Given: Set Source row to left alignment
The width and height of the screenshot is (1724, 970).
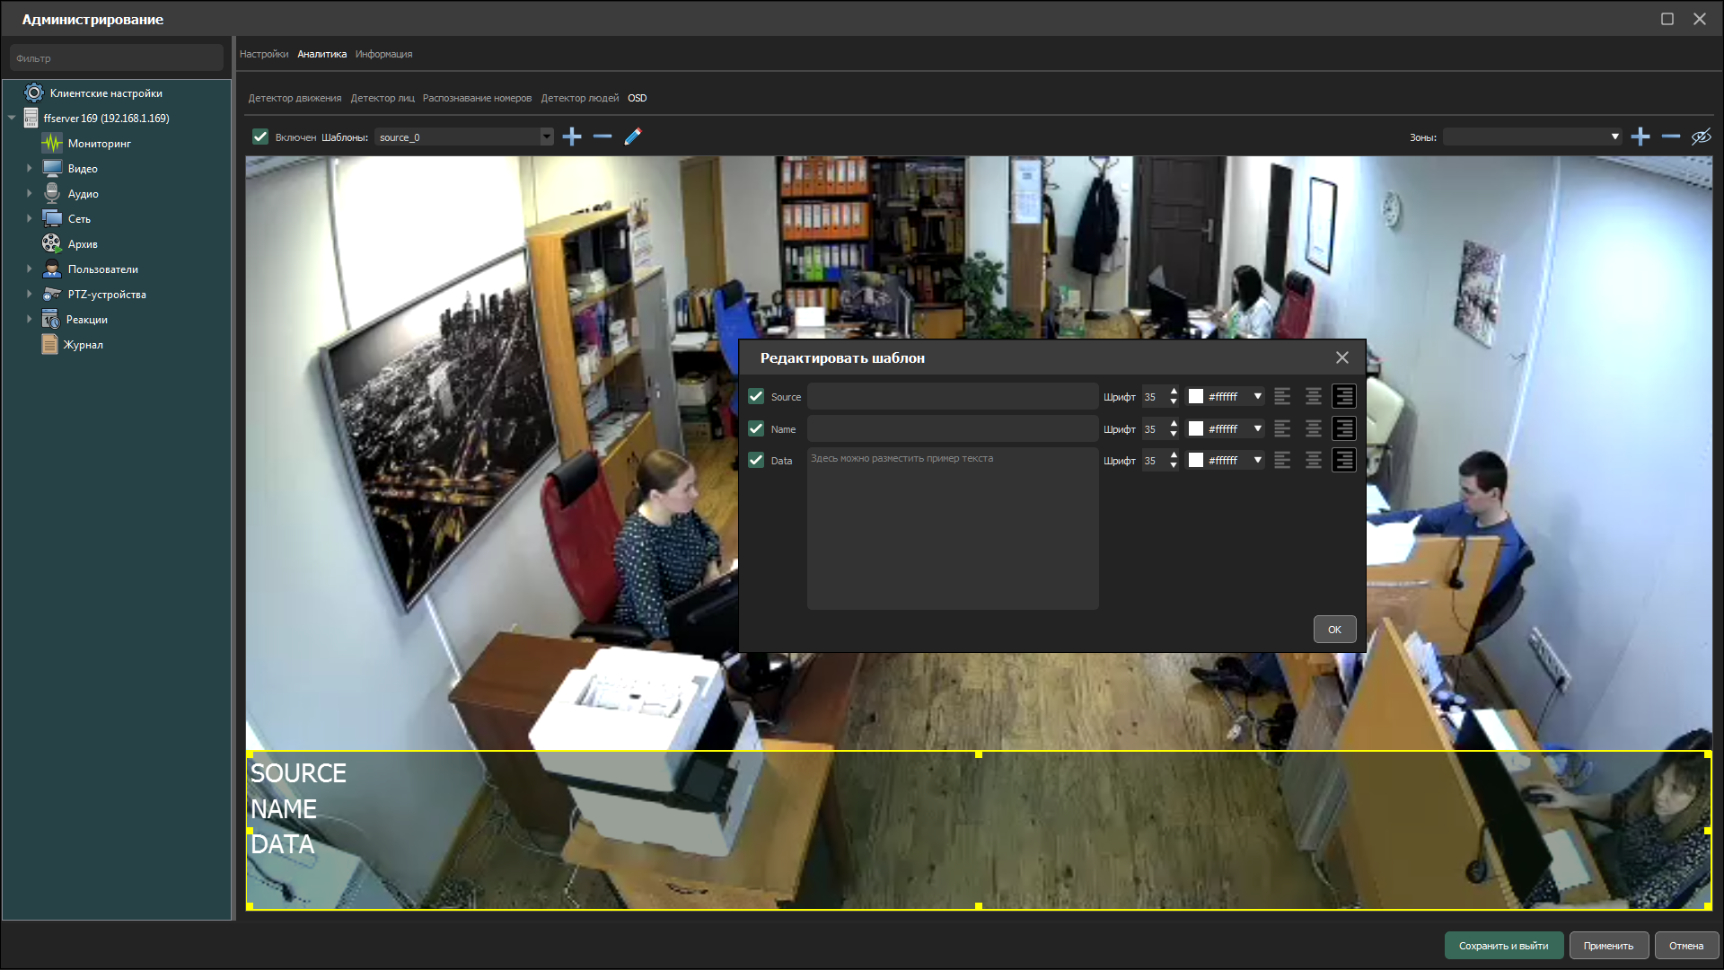Looking at the screenshot, I should 1282,396.
